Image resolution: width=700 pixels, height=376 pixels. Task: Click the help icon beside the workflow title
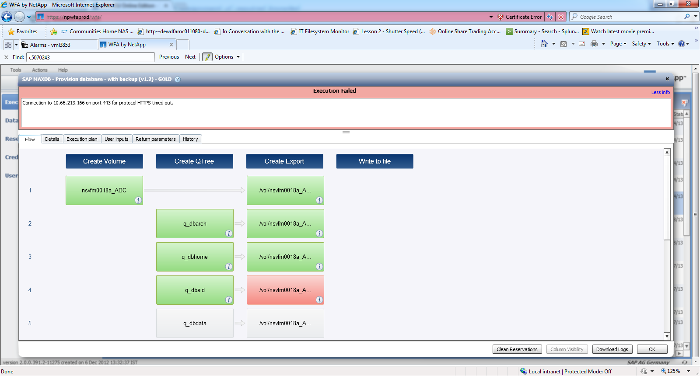point(178,80)
